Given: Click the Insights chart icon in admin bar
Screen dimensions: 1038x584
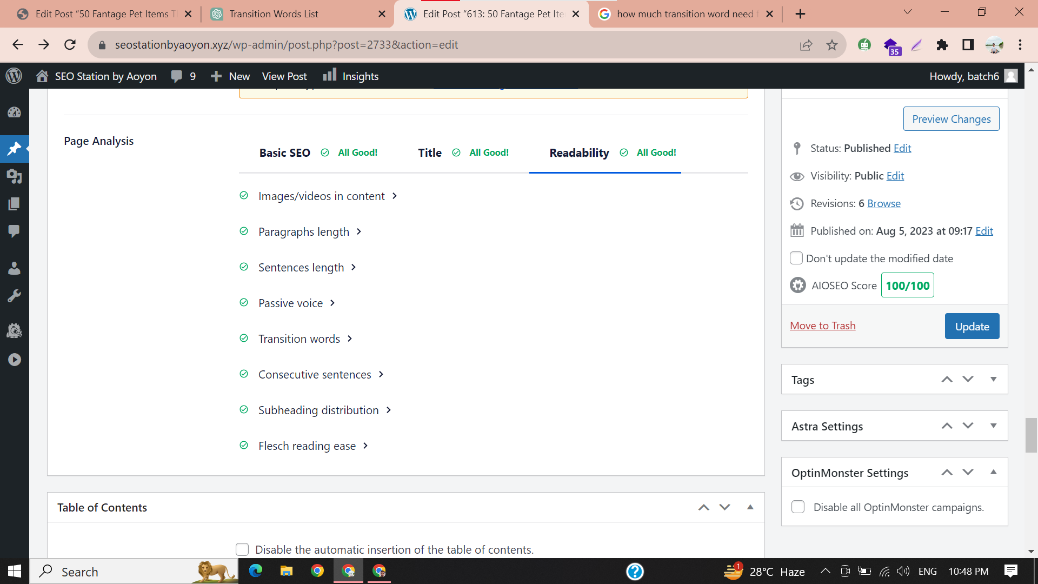Looking at the screenshot, I should coord(330,76).
